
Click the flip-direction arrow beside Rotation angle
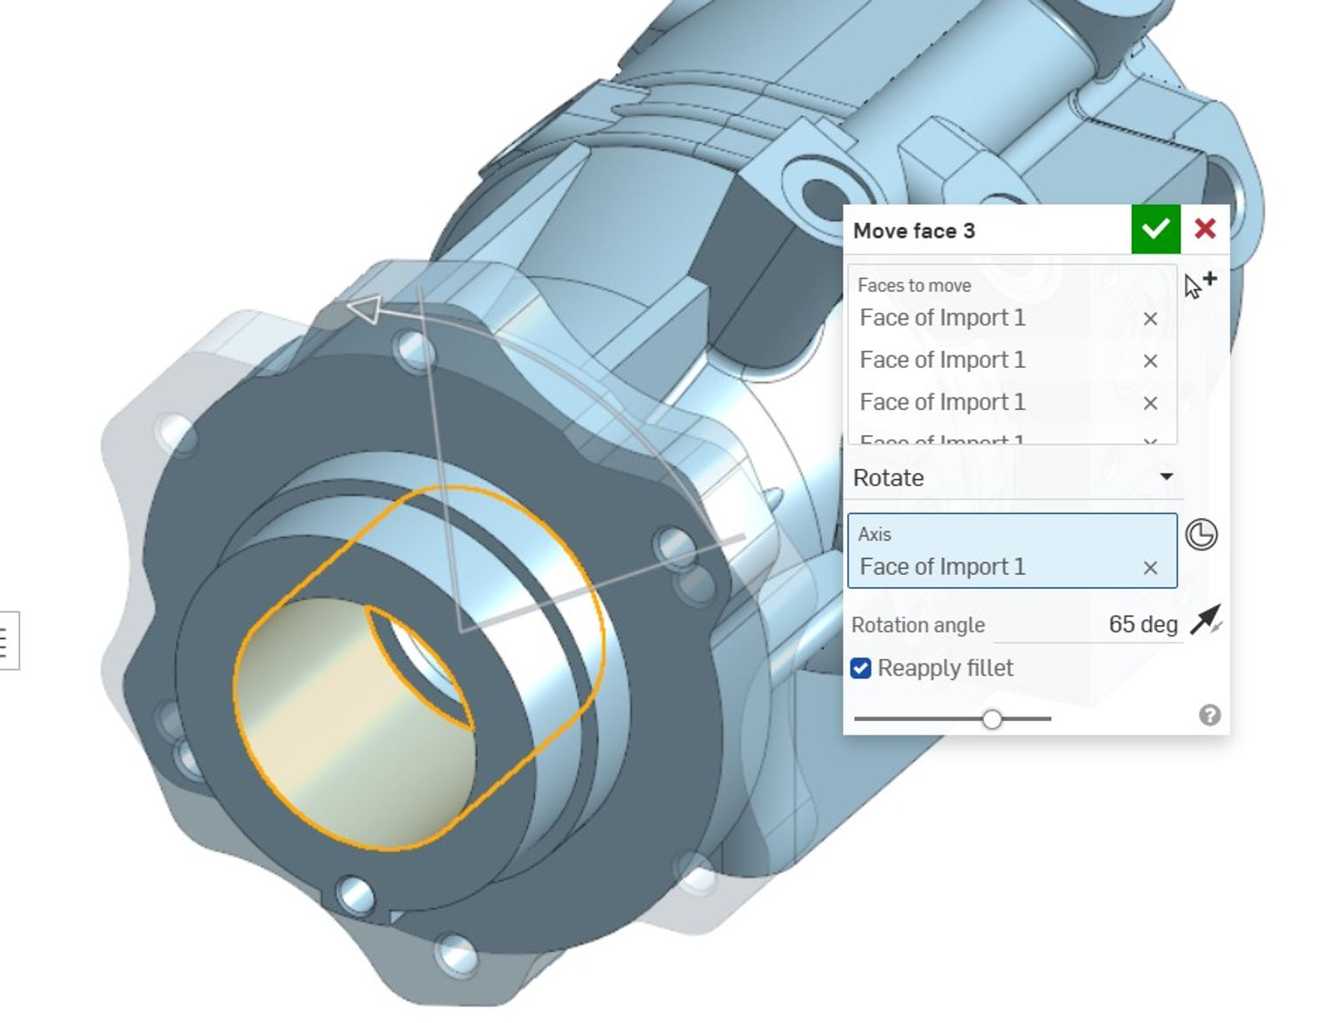tap(1208, 624)
